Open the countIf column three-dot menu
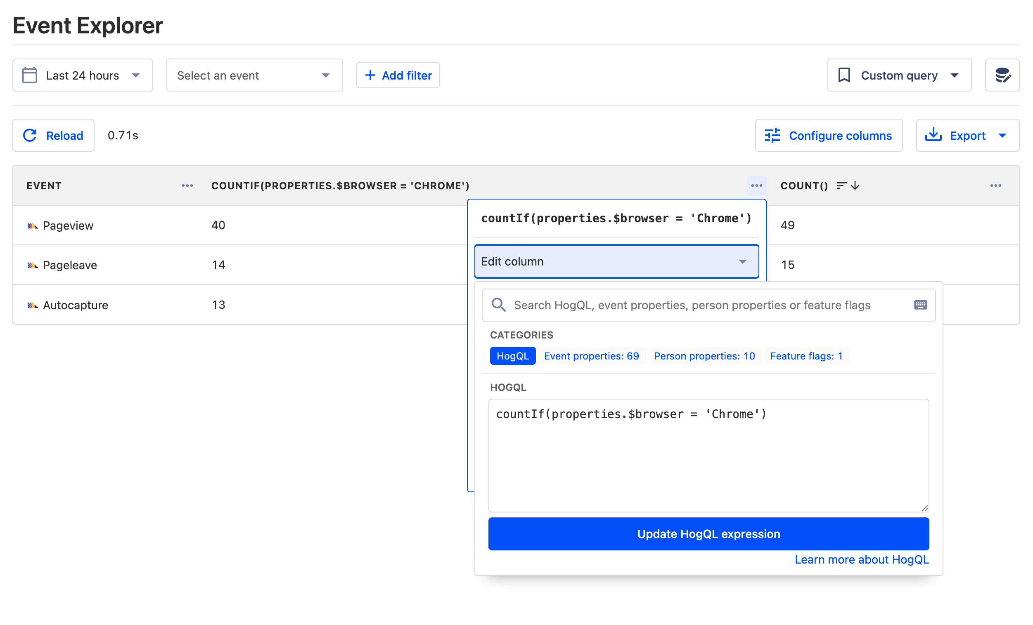 tap(756, 186)
